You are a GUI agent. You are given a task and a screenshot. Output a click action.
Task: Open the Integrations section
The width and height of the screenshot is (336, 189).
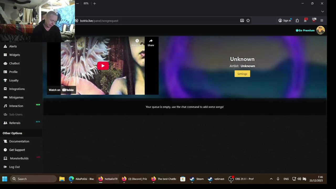17,89
